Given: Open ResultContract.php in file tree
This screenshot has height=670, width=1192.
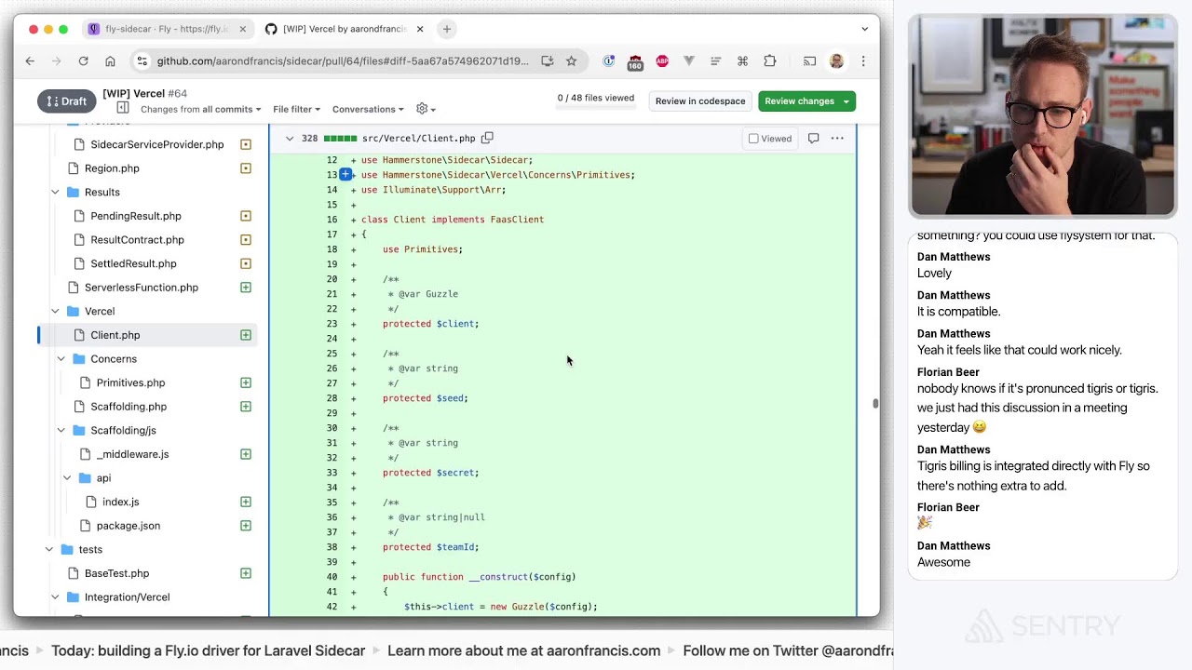Looking at the screenshot, I should click(137, 239).
